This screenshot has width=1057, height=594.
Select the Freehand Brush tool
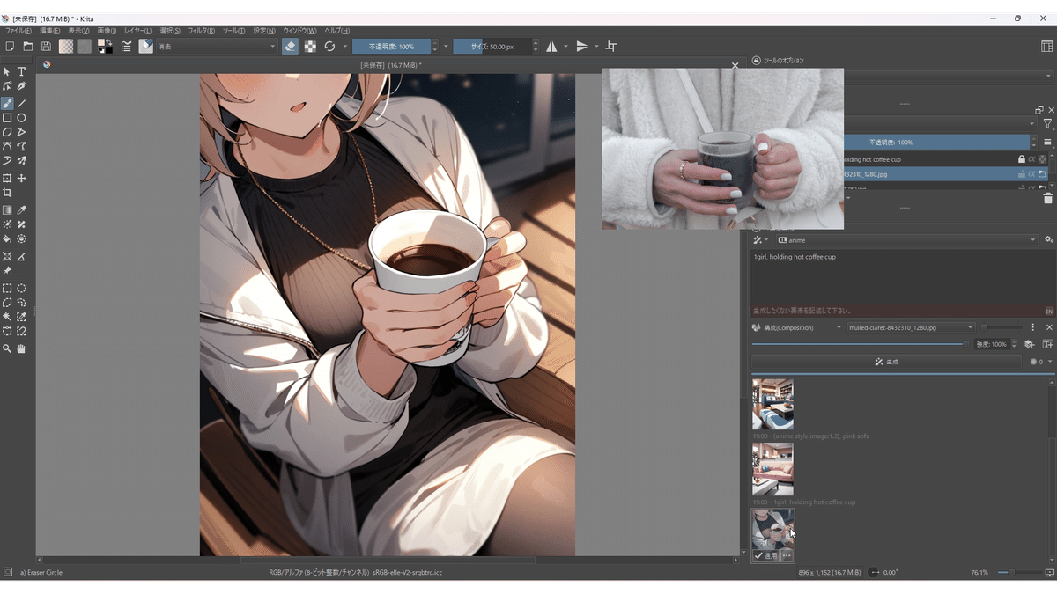coord(7,103)
